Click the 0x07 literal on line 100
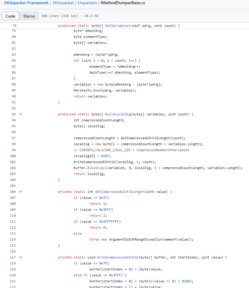 pos(105,156)
